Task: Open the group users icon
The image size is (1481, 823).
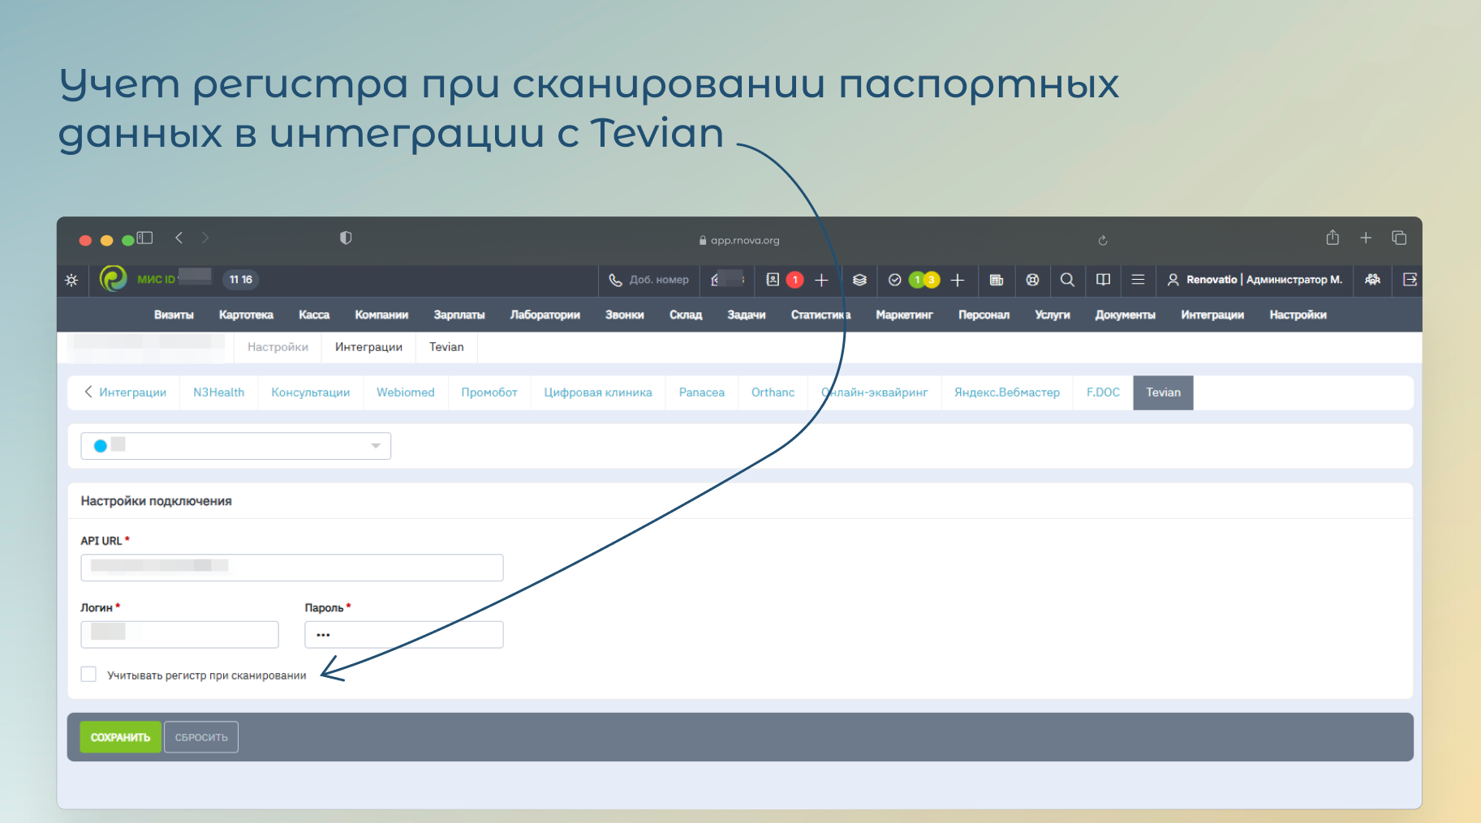Action: click(x=1372, y=280)
